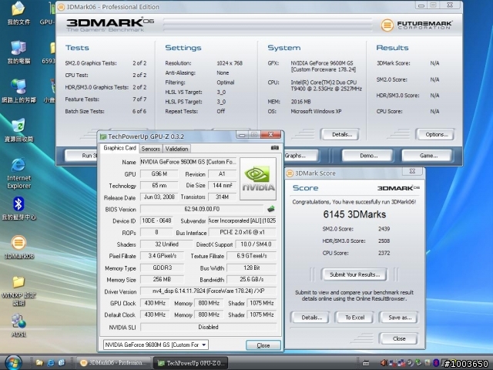Select the 3DMark06 desktop shortcut
493x370 pixels.
(18, 247)
